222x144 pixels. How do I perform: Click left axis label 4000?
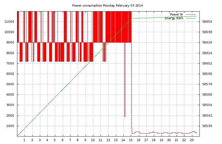point(10,94)
